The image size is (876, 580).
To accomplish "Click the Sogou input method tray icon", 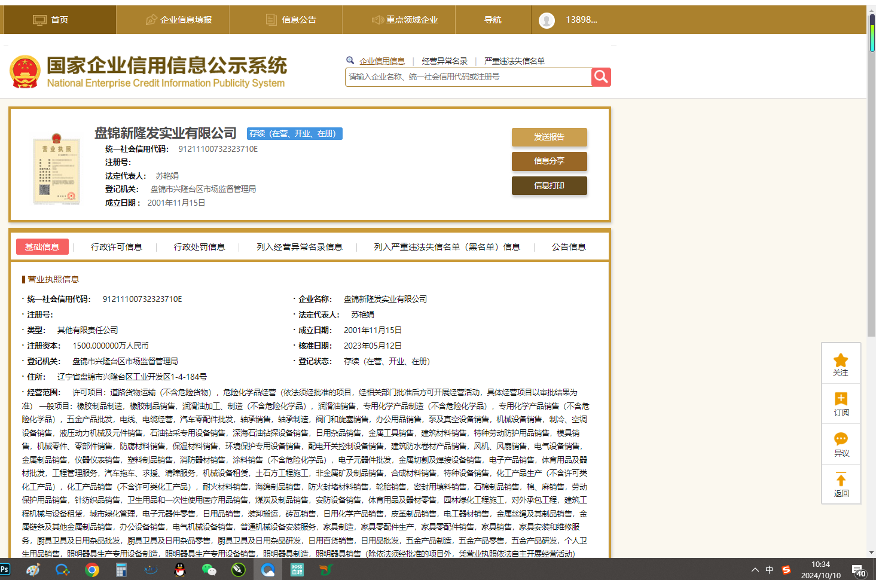I will [x=786, y=570].
